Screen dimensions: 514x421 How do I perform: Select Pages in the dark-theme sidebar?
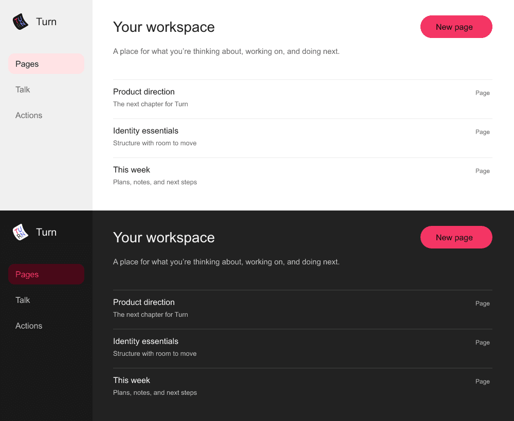(46, 274)
